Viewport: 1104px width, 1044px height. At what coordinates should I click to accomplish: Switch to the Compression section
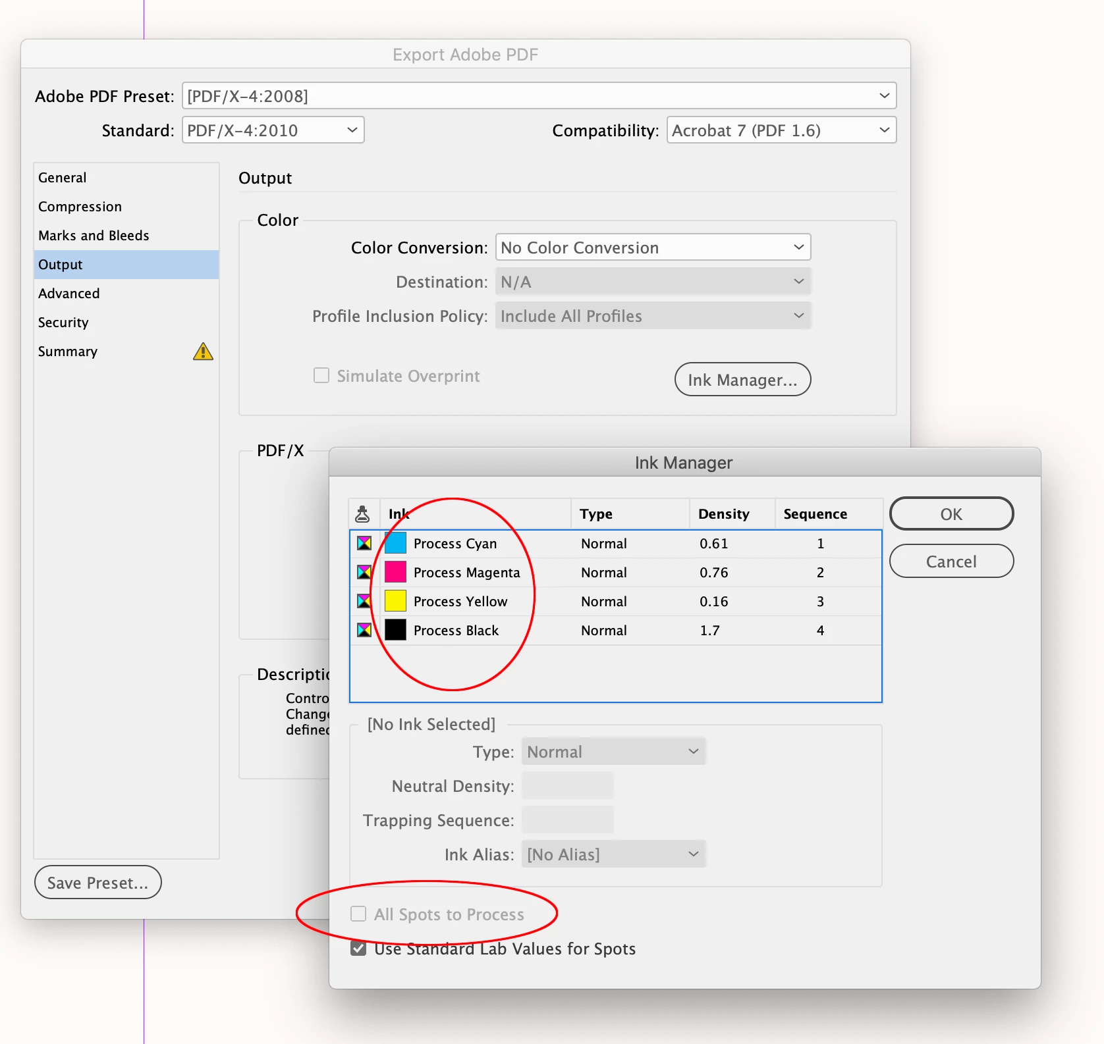pos(126,206)
